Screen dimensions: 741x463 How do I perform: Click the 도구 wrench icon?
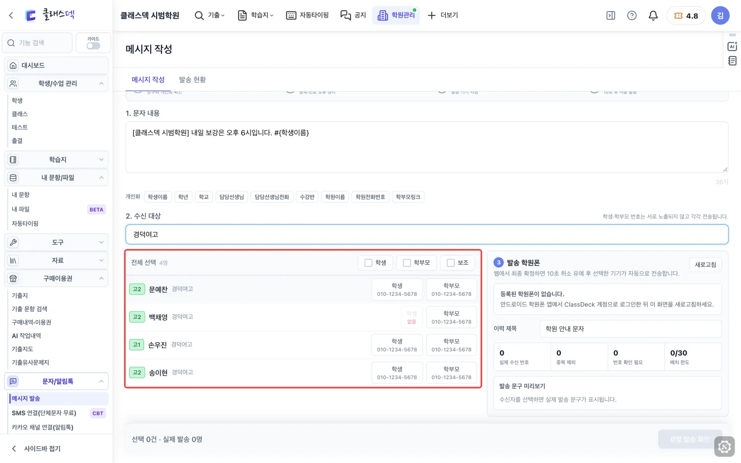pyautogui.click(x=13, y=242)
